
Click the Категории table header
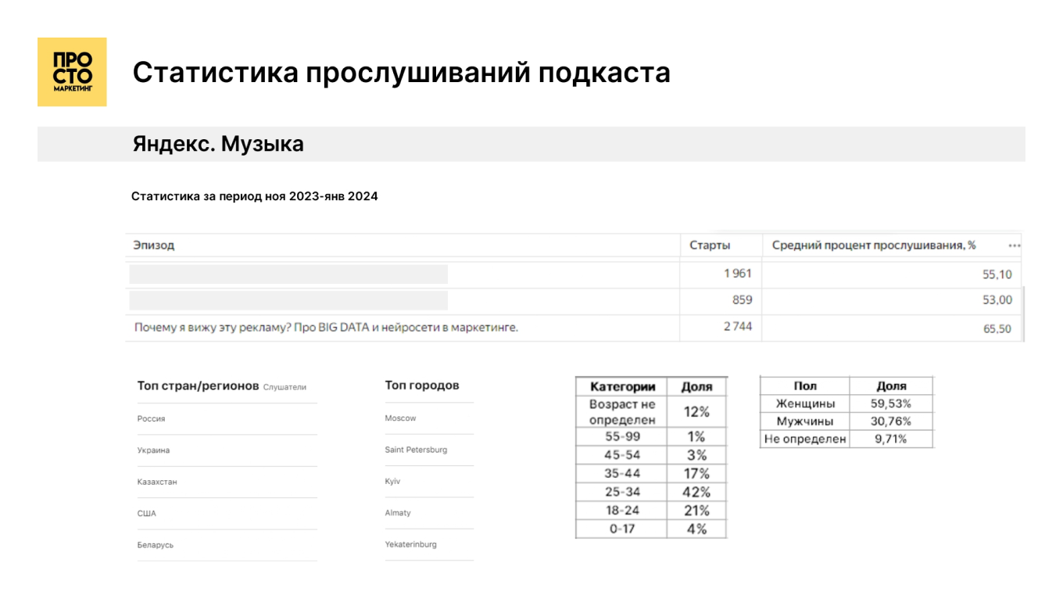coord(622,386)
